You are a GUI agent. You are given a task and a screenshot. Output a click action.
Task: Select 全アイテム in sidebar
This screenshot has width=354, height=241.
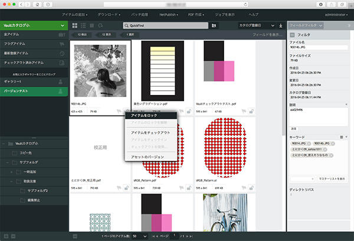coord(34,35)
